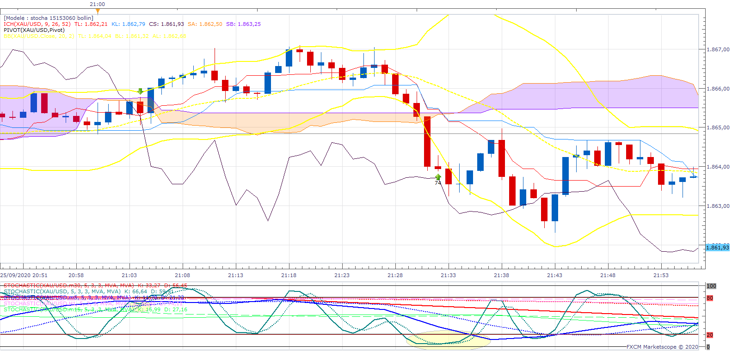This screenshot has height=351, width=732.
Task: Click the 21:38 time axis label
Action: [x=501, y=275]
